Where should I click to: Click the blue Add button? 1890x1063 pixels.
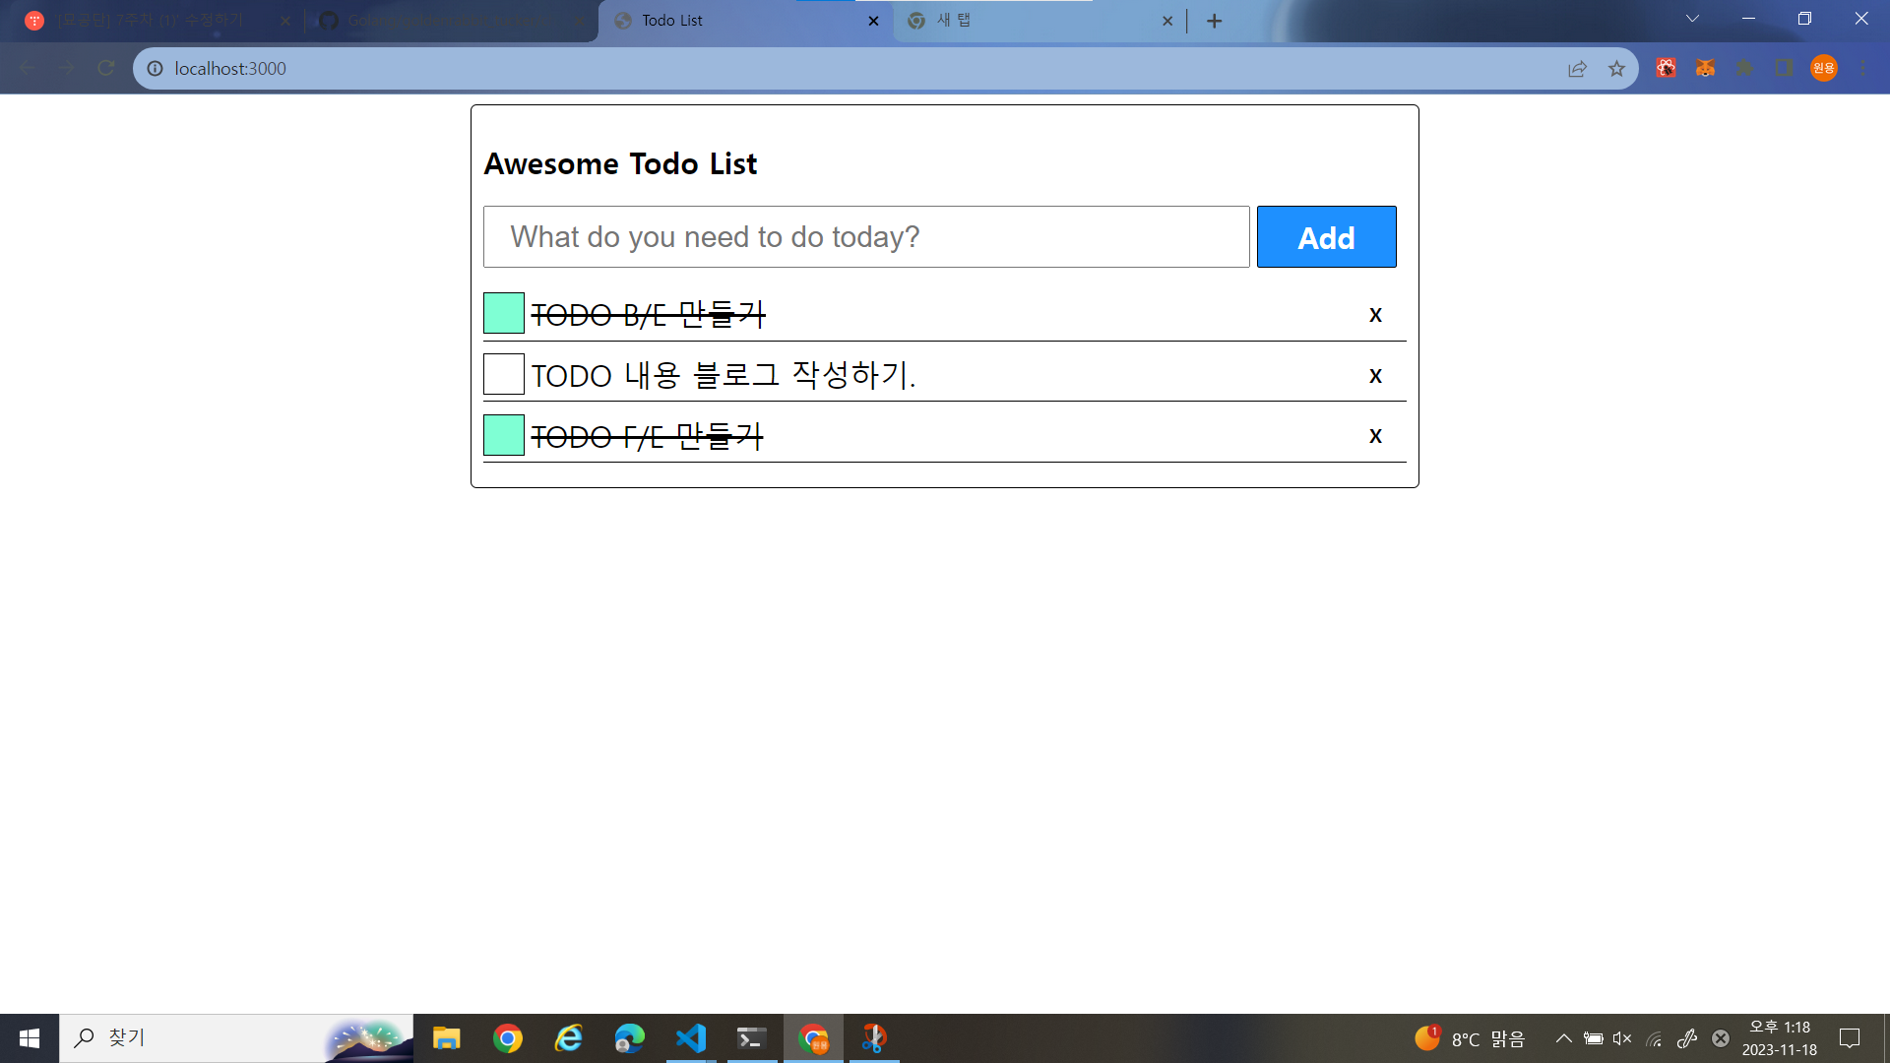coord(1326,237)
